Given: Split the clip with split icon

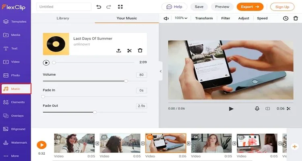Looking at the screenshot, I should [x=267, y=109].
